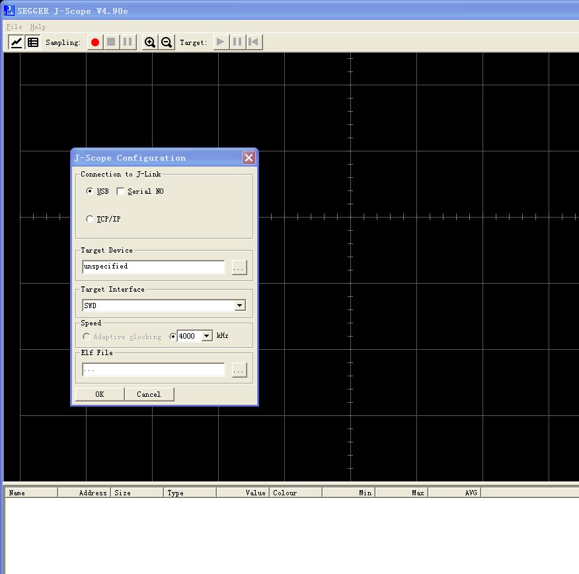Click the Cancel button
Screen dimensions: 579x574
(149, 394)
